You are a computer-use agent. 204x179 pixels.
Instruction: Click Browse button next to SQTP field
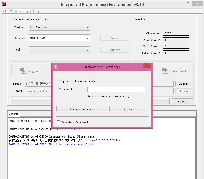pyautogui.click(x=184, y=91)
